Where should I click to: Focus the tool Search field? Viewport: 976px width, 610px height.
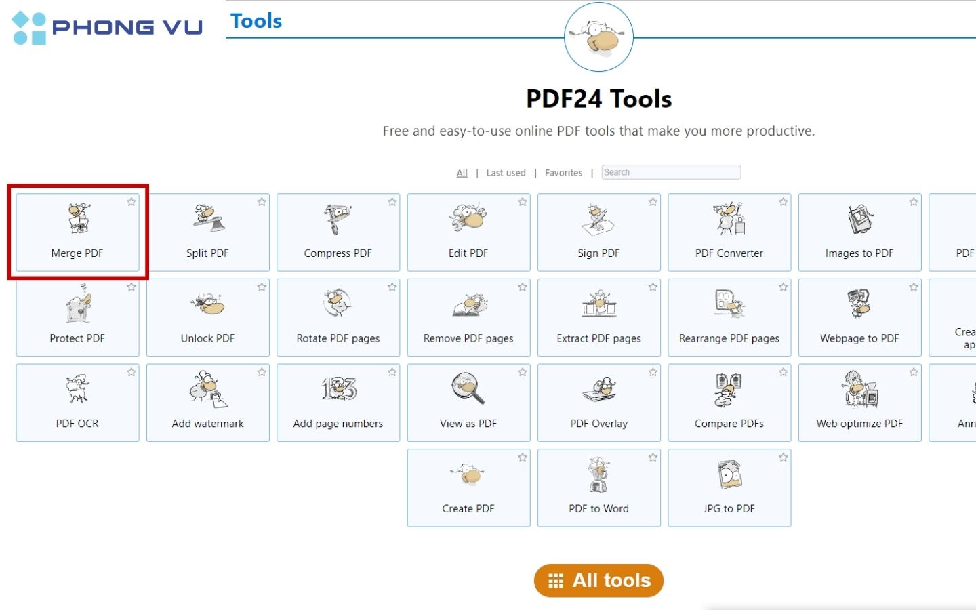(x=671, y=172)
